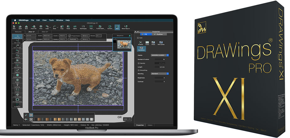Toggle the Proportional scaling checkmark
This screenshot has height=138, width=290.
70,36
